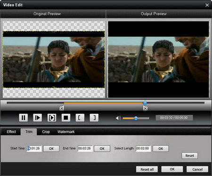Click the Original Preview video frame

(54, 59)
